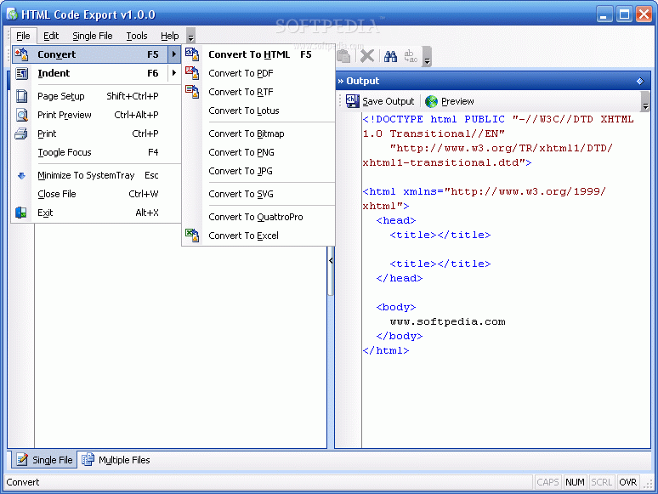
Task: Open the Help menu
Action: pos(169,36)
